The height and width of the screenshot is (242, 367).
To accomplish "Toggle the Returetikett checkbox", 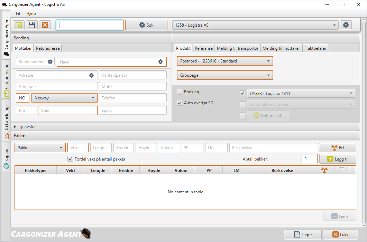I will [242, 115].
